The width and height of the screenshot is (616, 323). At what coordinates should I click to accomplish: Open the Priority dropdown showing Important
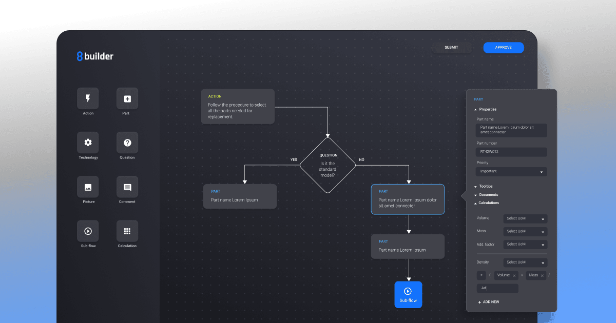511,171
